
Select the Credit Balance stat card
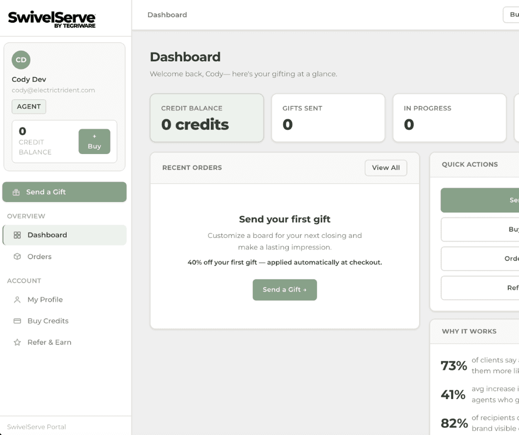tap(207, 118)
